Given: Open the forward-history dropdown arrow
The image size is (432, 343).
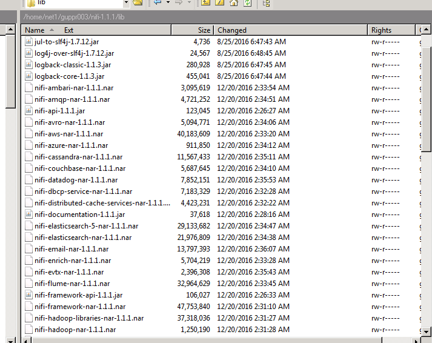Looking at the screenshot, I should (189, 2).
